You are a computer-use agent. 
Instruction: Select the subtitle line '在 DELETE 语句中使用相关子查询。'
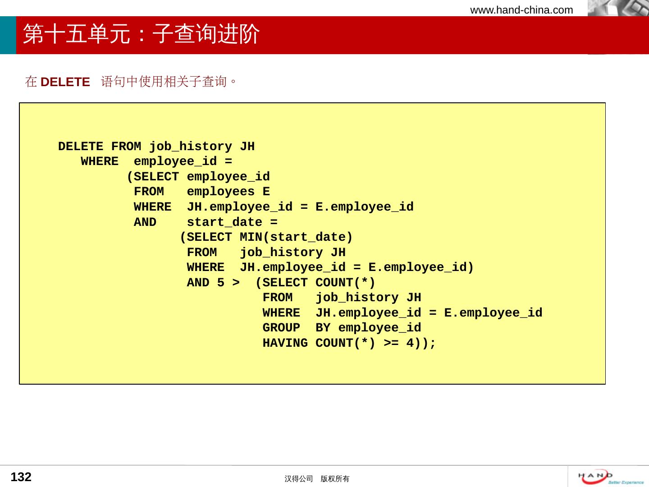pyautogui.click(x=131, y=82)
